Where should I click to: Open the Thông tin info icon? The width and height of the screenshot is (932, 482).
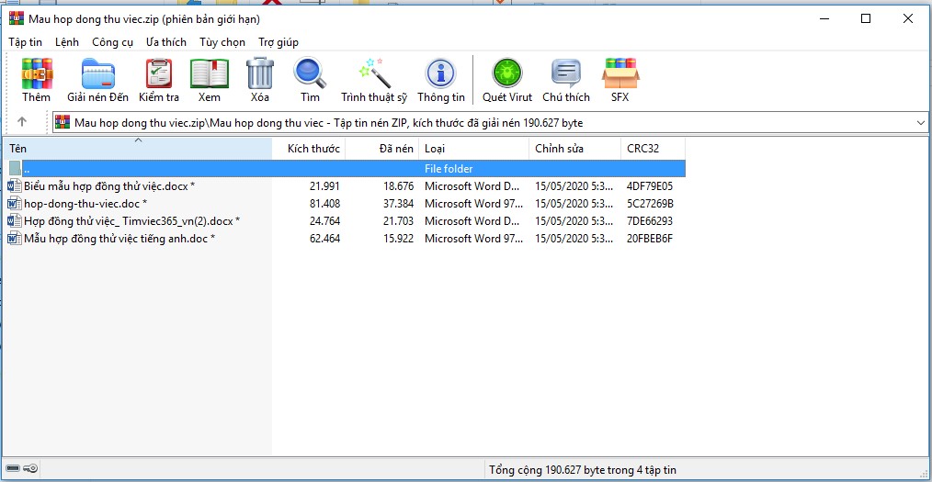click(x=440, y=74)
